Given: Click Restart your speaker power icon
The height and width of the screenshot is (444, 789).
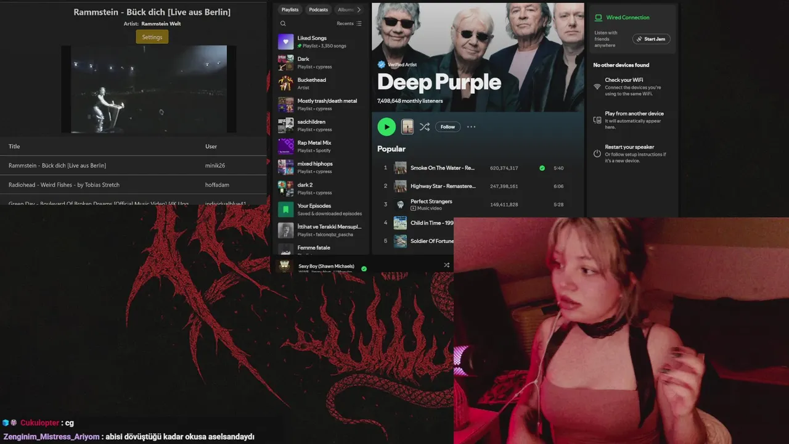Looking at the screenshot, I should tap(597, 154).
